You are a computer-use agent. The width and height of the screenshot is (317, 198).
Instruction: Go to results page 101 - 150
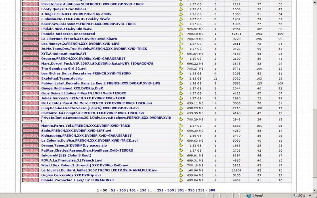point(138,190)
